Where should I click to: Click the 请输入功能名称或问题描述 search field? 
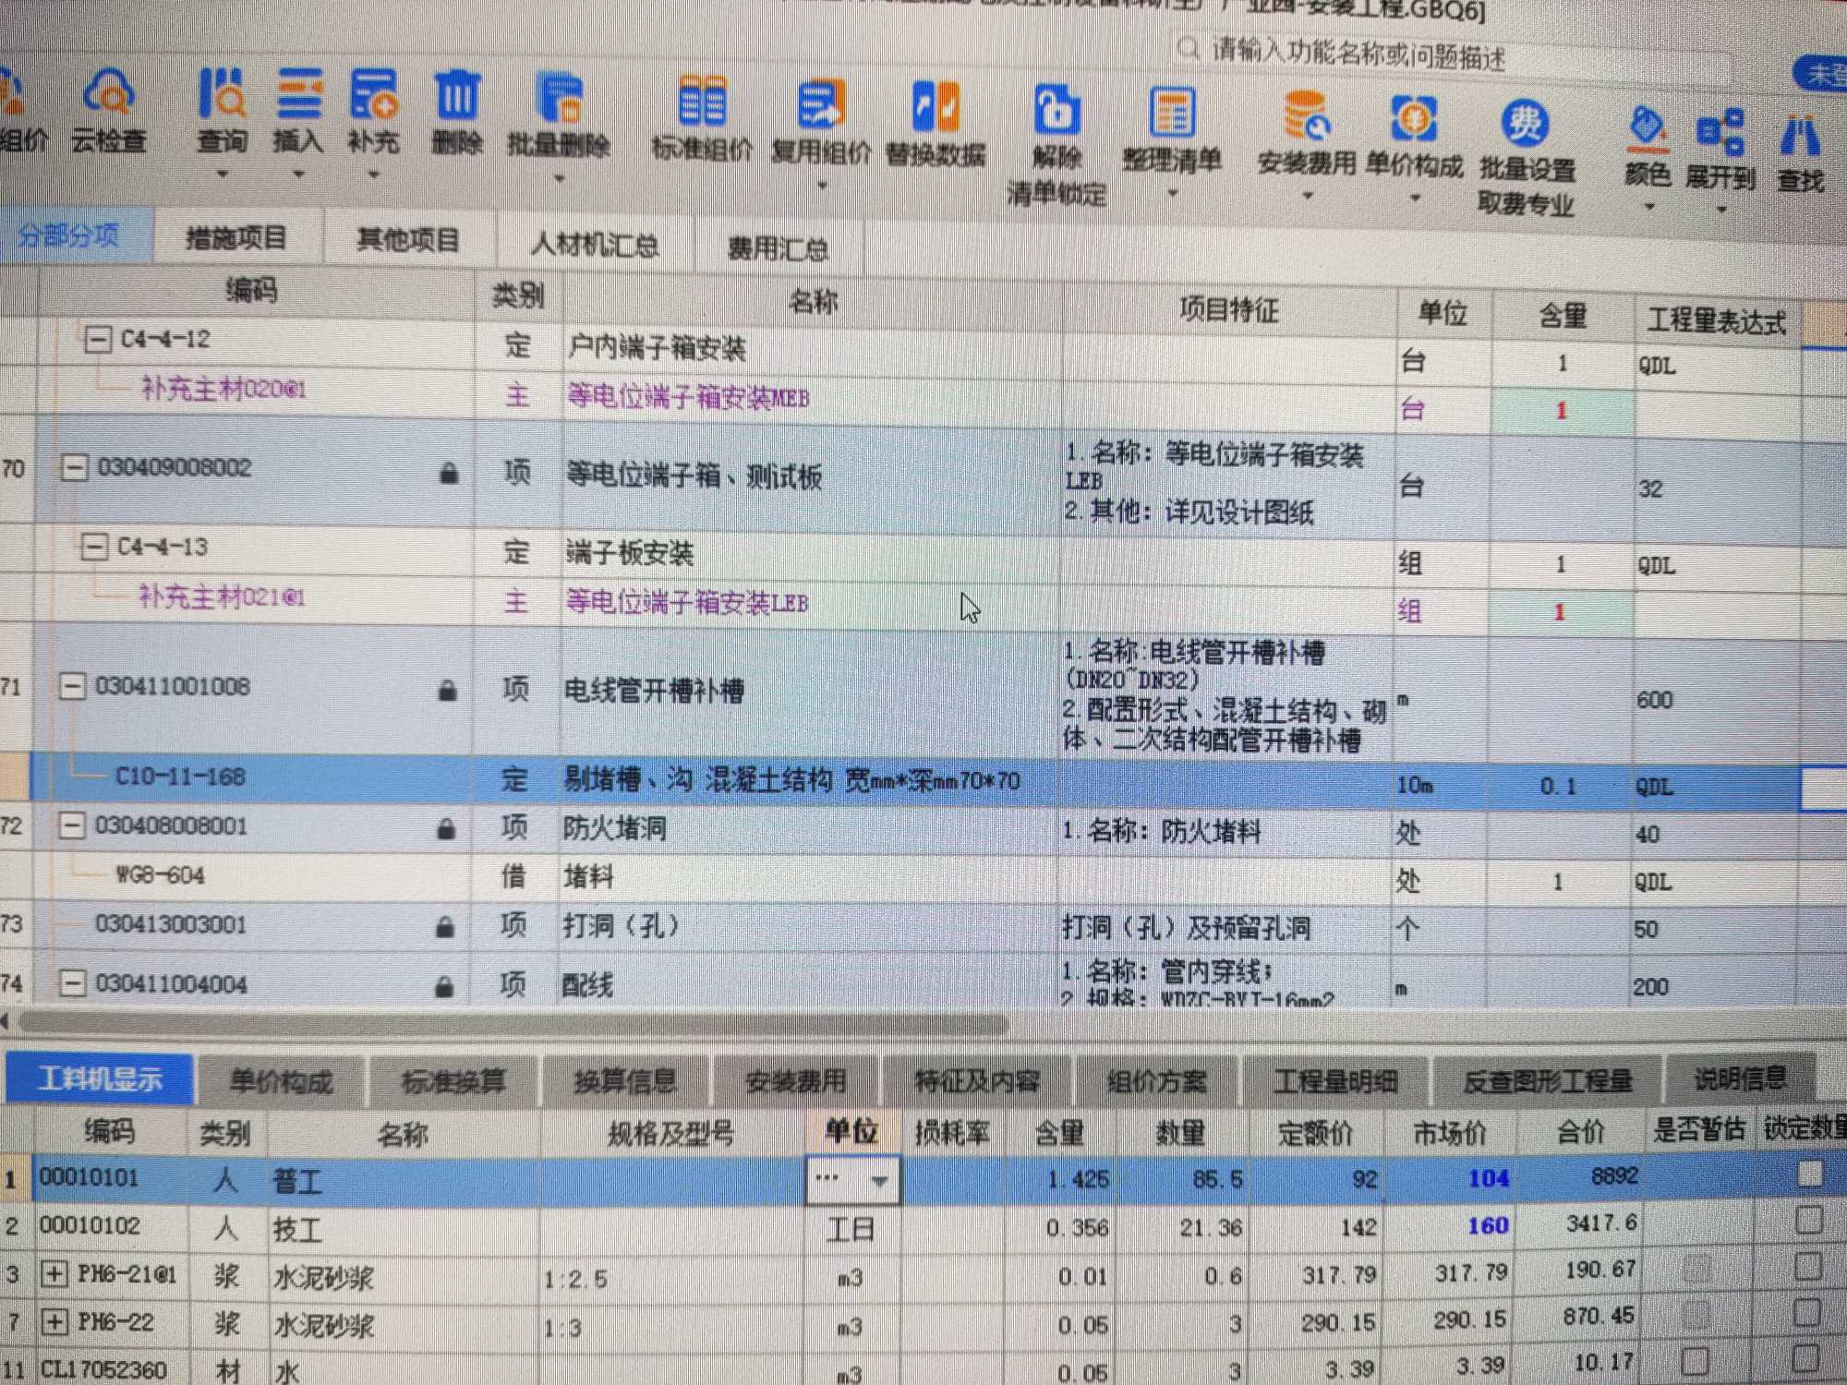[1455, 55]
